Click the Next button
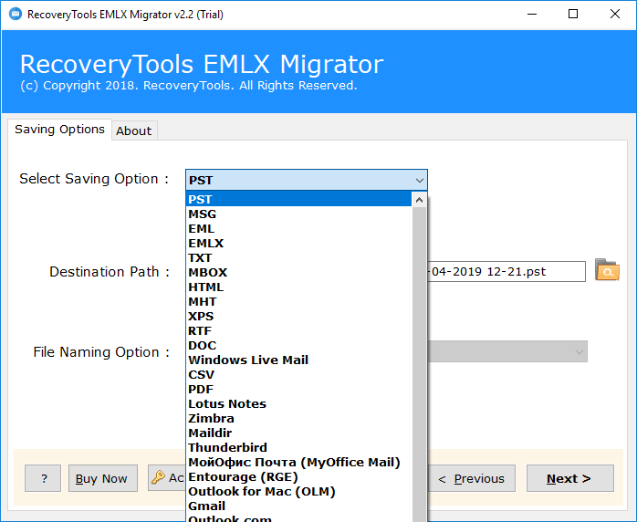The width and height of the screenshot is (637, 522). pos(570,478)
